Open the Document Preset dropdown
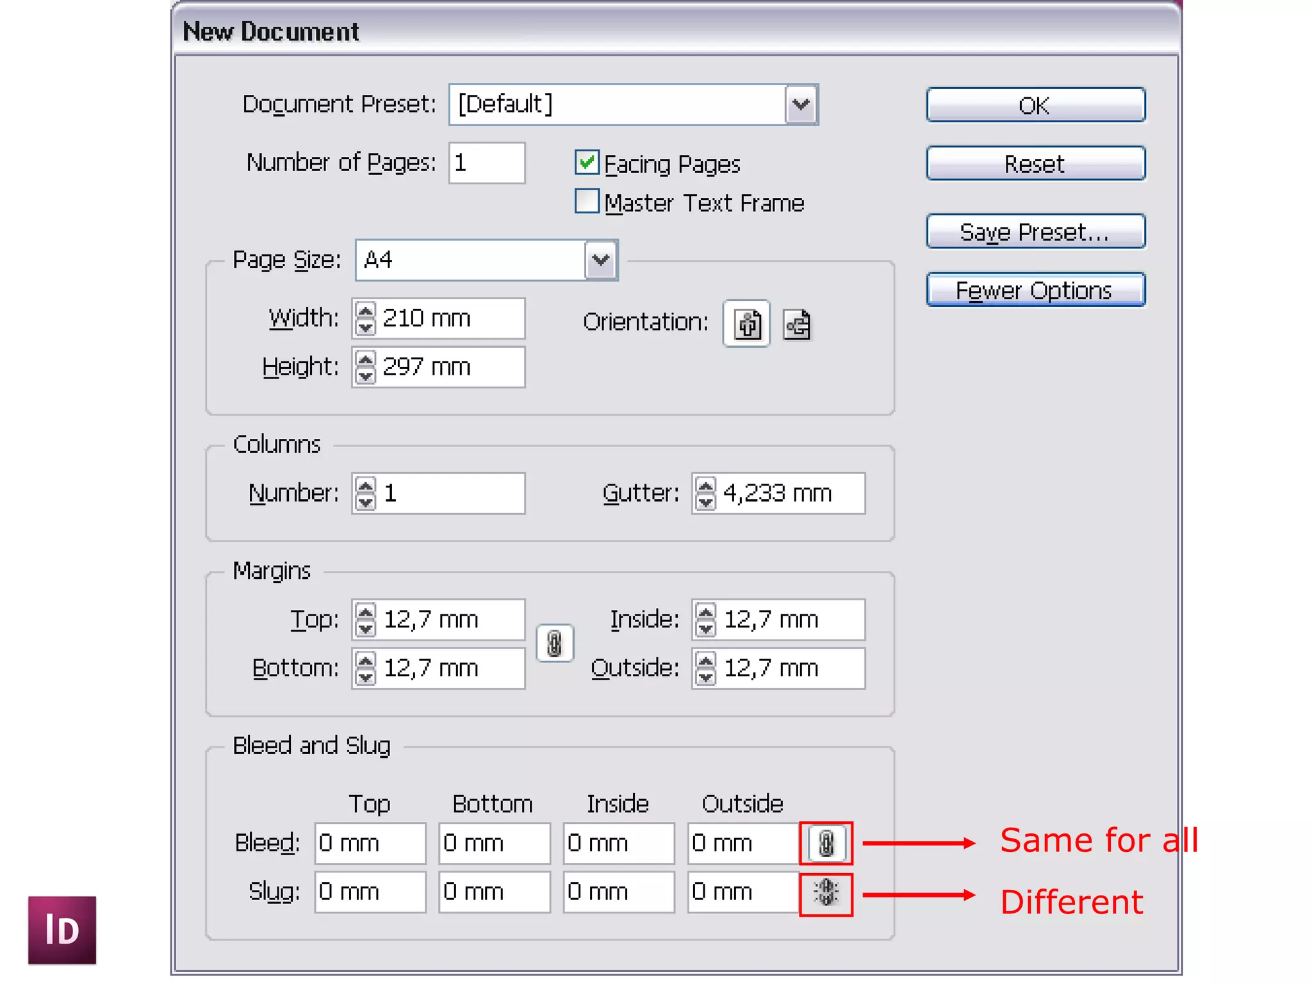 click(801, 104)
